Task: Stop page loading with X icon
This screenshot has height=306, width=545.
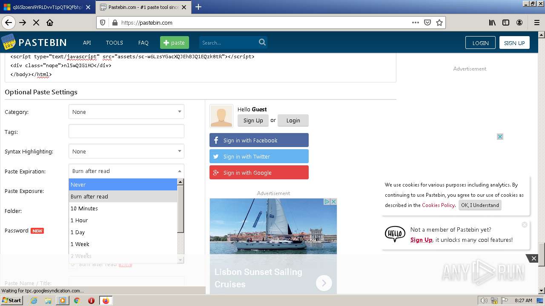Action: pos(36,23)
